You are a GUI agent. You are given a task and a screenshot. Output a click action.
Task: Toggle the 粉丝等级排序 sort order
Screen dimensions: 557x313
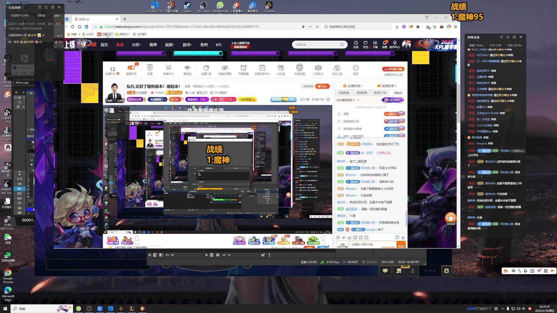pyautogui.click(x=346, y=100)
